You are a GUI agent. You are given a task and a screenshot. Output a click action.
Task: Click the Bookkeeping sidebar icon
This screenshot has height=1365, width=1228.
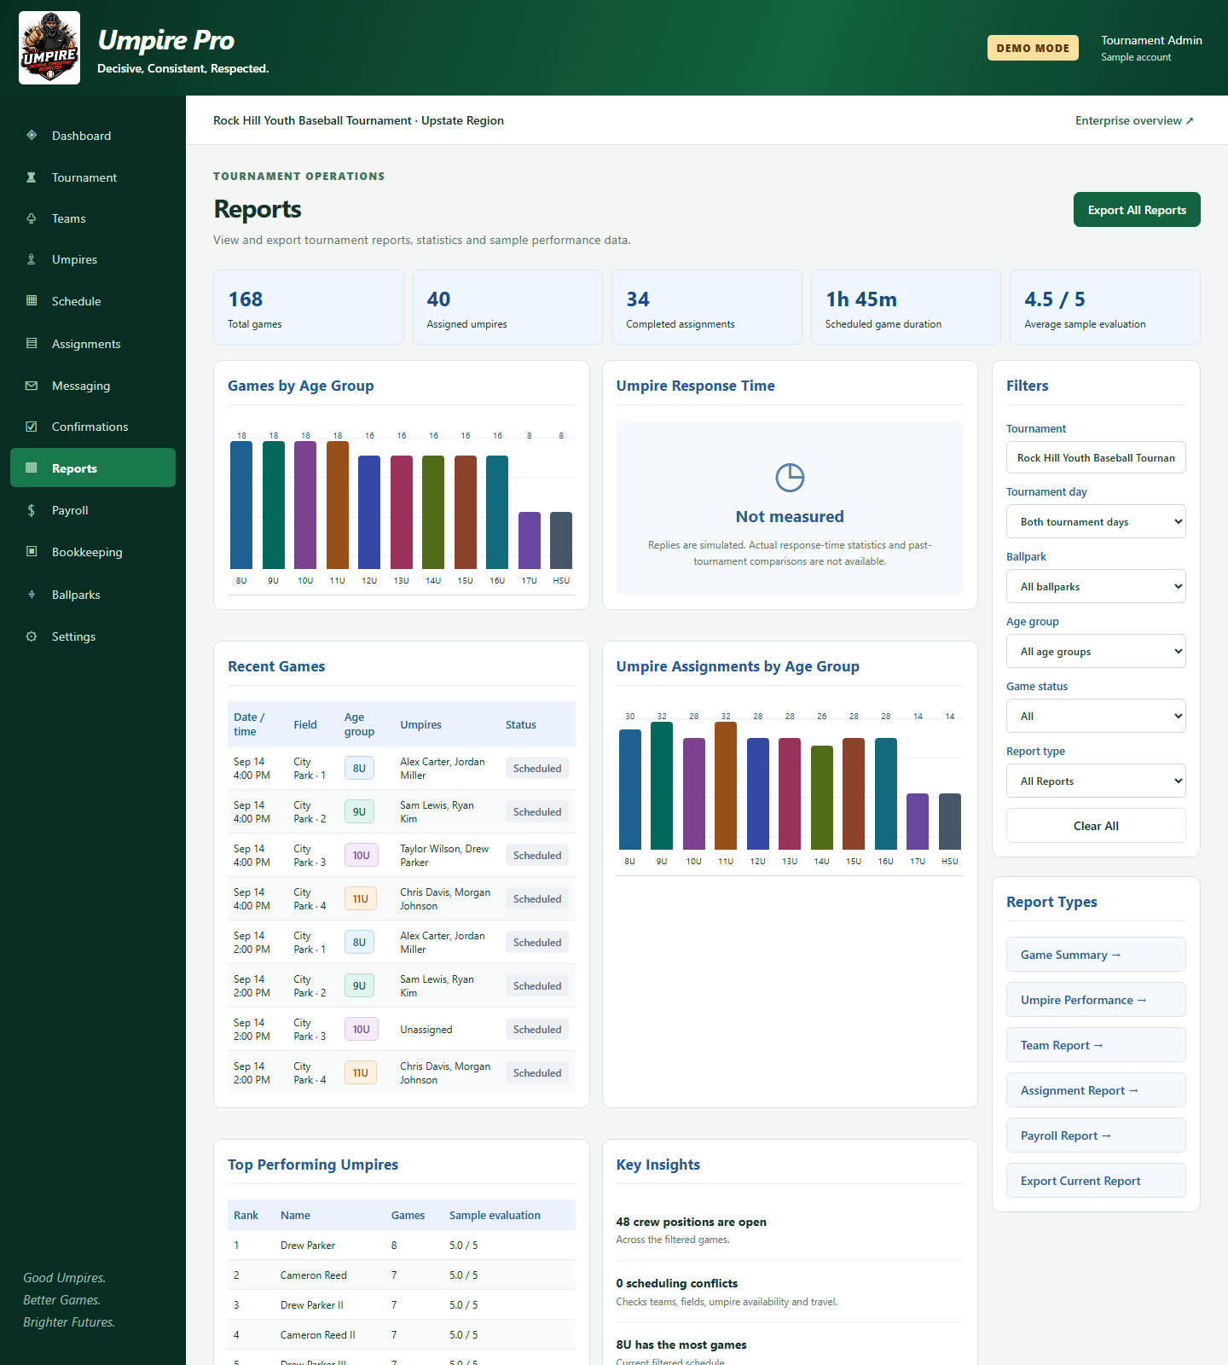(x=32, y=551)
